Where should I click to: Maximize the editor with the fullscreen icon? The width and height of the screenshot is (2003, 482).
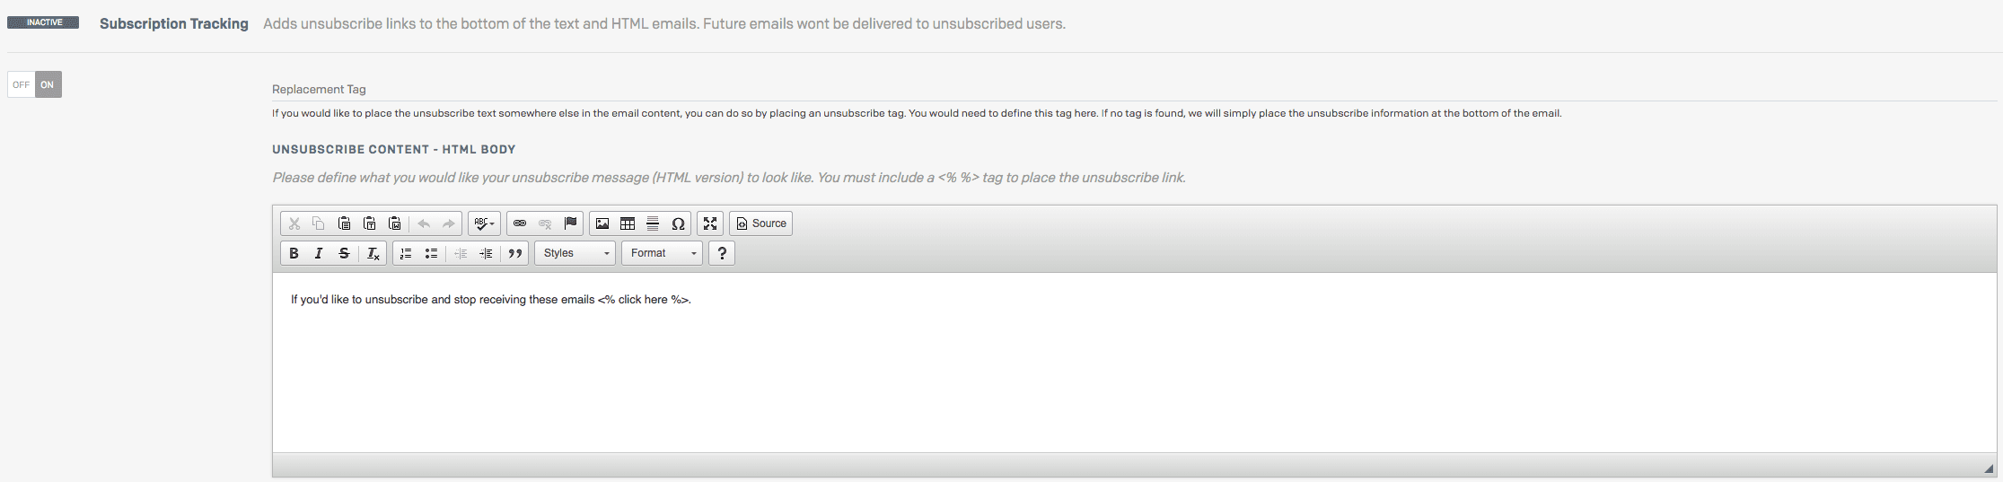pyautogui.click(x=710, y=223)
